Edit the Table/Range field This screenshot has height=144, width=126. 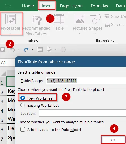tap(86, 81)
